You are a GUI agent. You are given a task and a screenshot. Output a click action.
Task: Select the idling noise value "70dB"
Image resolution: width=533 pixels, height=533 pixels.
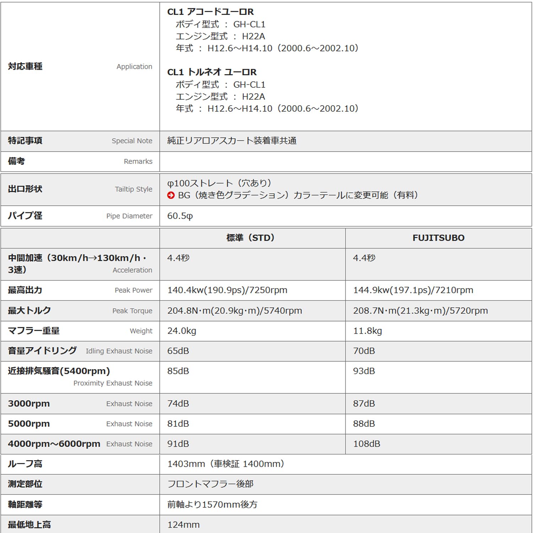click(x=364, y=351)
